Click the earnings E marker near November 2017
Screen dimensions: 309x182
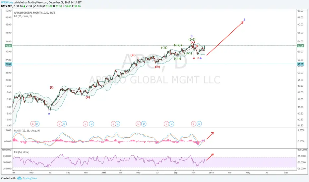(x=194, y=124)
